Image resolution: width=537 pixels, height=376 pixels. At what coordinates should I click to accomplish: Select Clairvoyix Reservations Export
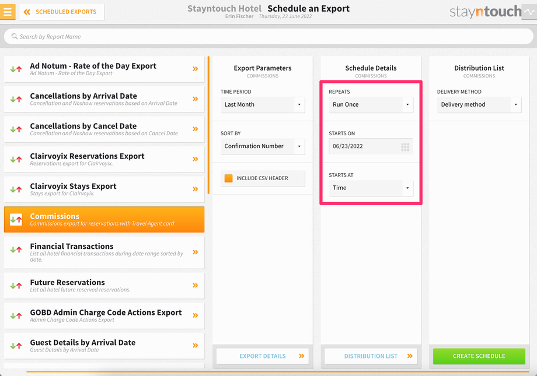104,159
